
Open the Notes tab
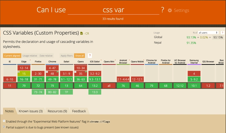point(9,111)
